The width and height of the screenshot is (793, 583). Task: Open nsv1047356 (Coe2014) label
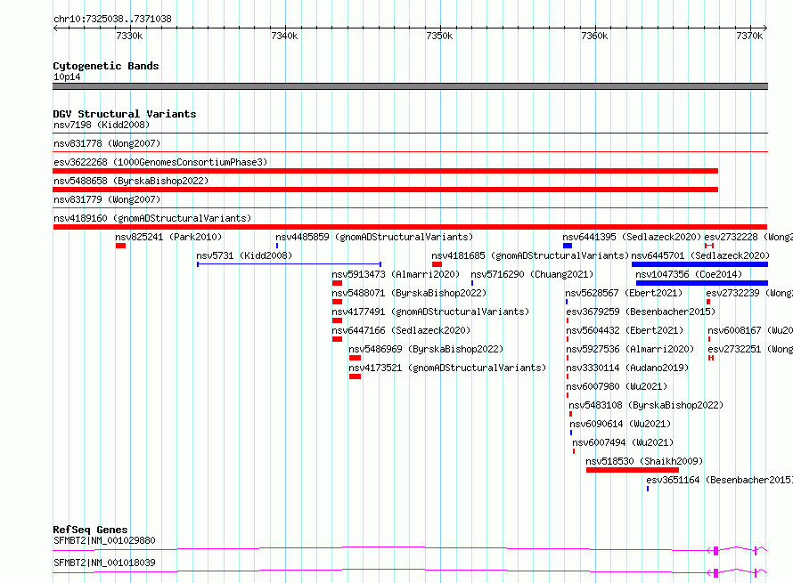[x=689, y=274]
